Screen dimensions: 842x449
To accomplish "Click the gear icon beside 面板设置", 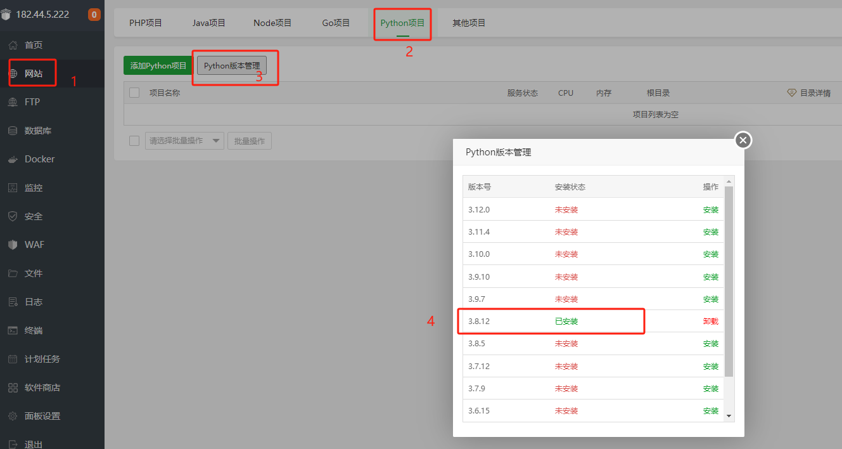I will pyautogui.click(x=13, y=416).
